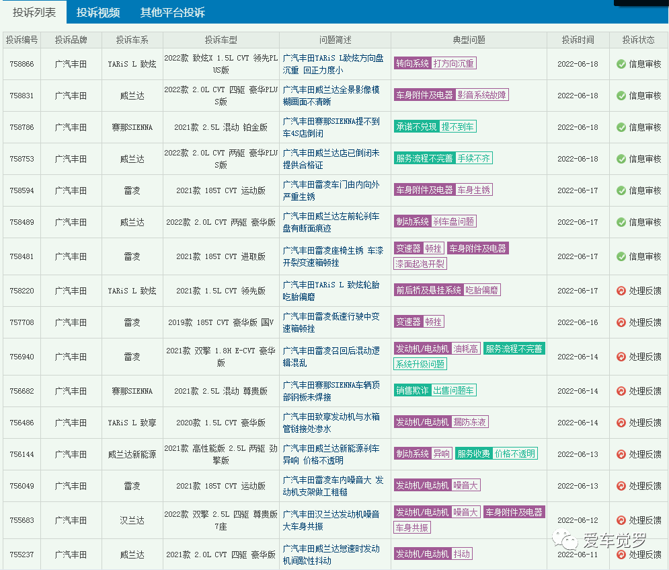The height and width of the screenshot is (570, 669).
Task: Click red feedback icon in row 756049
Action: 621,486
